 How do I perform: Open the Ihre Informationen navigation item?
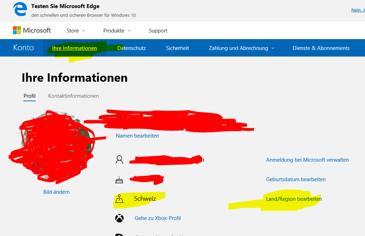point(74,48)
